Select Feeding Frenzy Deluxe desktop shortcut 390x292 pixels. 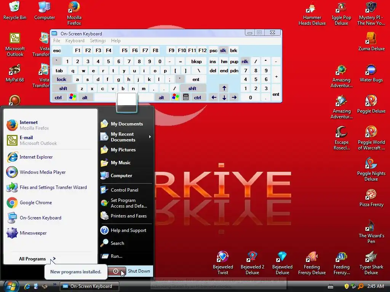[x=312, y=263]
